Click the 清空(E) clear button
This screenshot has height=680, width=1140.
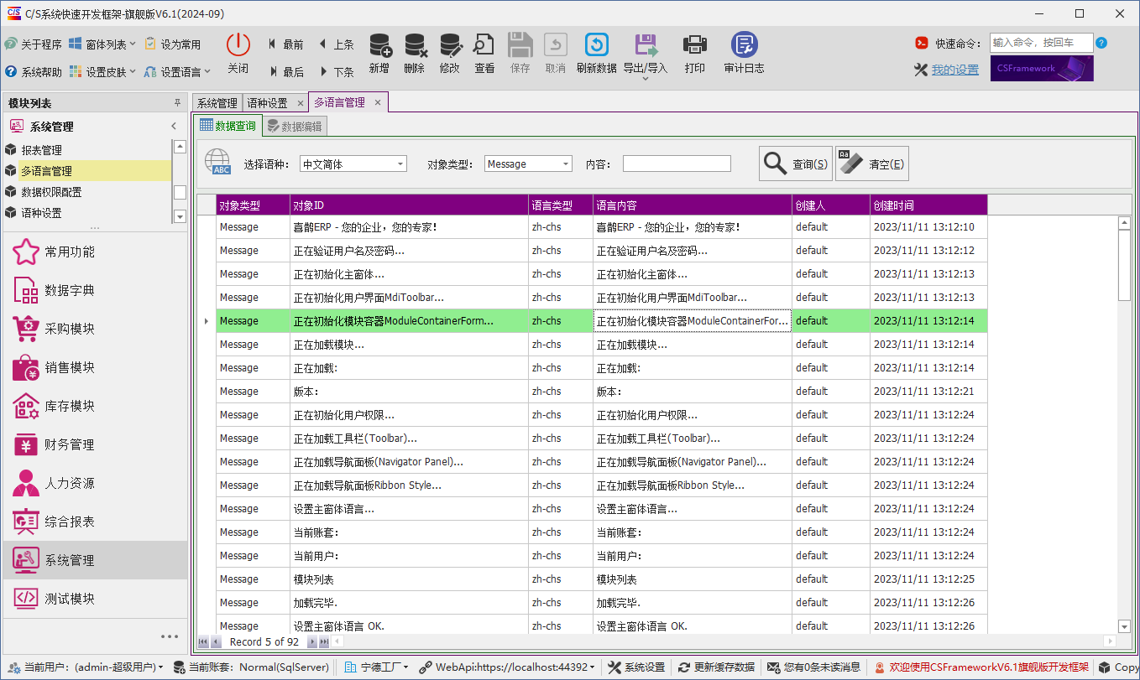(872, 164)
